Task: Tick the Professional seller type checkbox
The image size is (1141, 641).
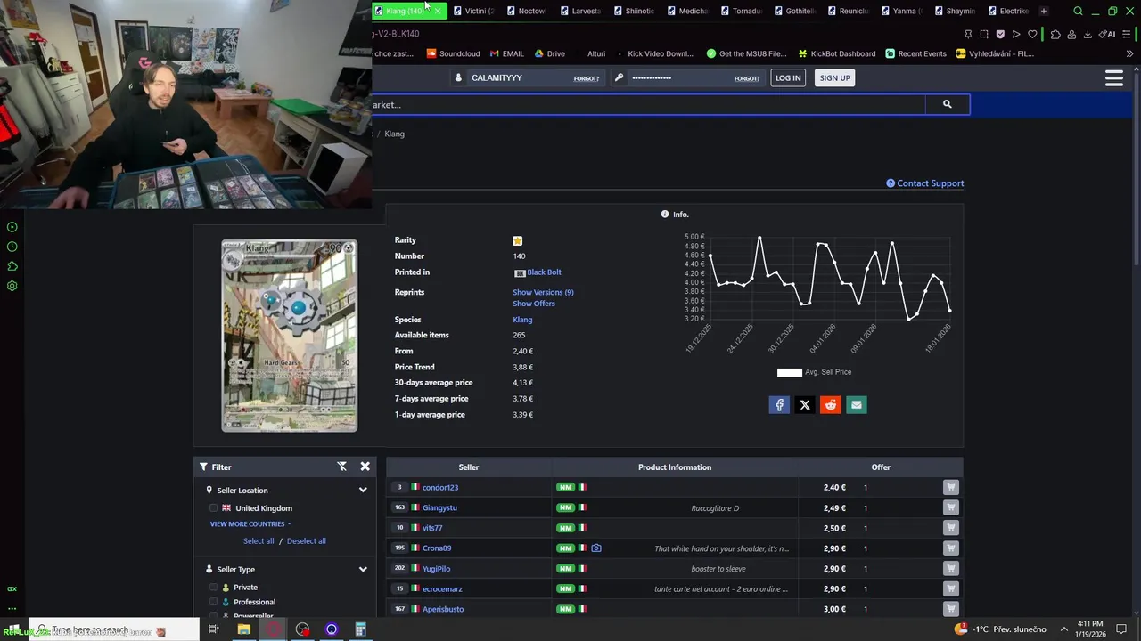Action: click(x=214, y=602)
